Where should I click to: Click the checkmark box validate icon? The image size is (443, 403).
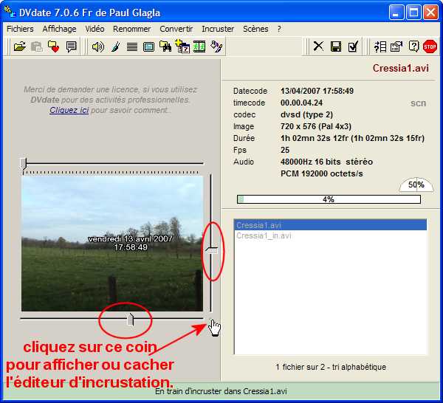coord(353,46)
